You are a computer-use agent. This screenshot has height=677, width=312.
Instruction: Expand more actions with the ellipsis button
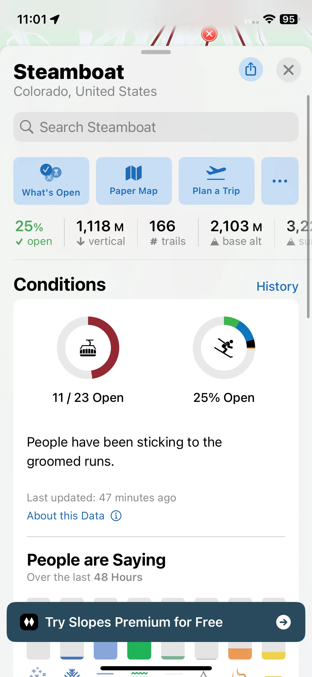tap(280, 181)
